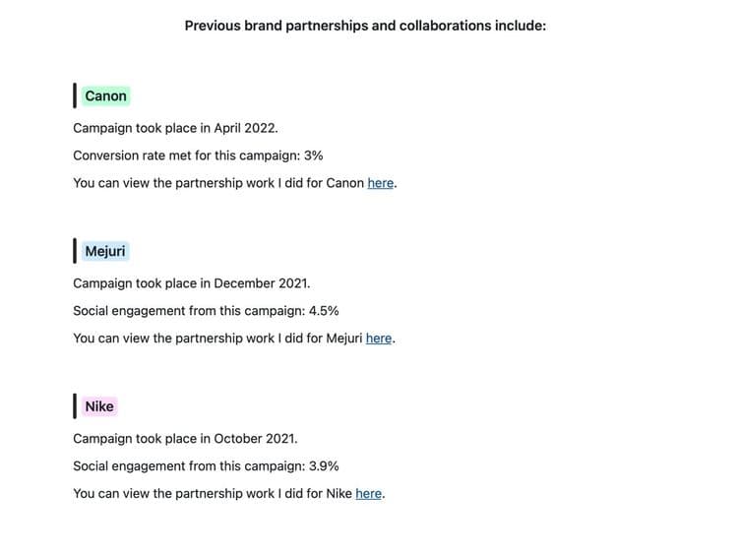Screen dimensions: 738x554
Task: Open the Canon partnership 'here' link
Action: coord(380,183)
